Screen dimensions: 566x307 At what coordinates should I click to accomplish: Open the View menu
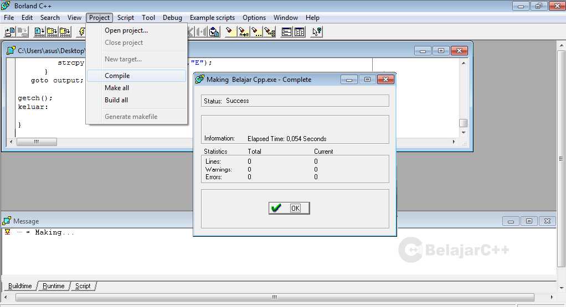pos(74,18)
